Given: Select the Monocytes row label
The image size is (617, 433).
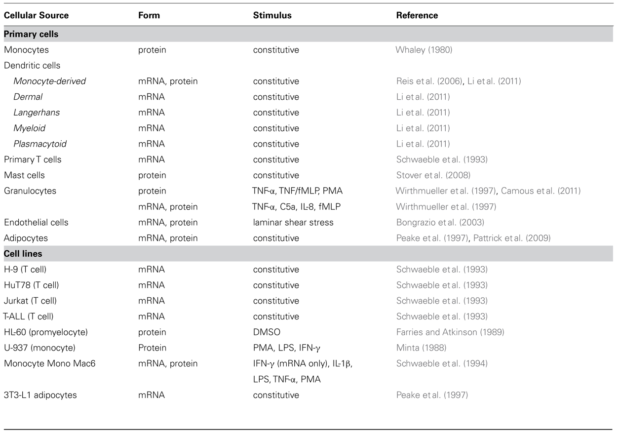Looking at the screenshot, I should [26, 50].
